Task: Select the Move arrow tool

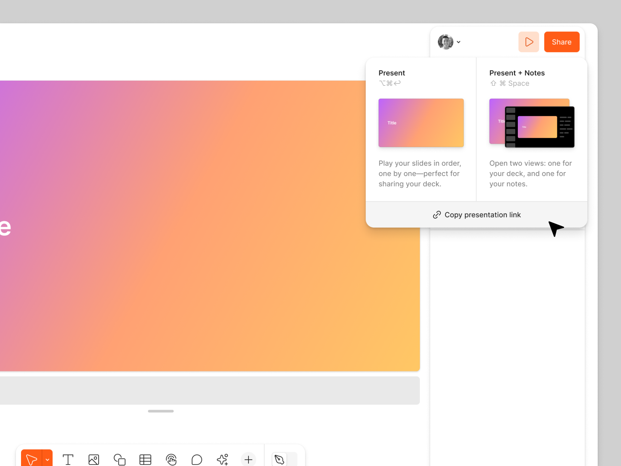Action: tap(31, 459)
